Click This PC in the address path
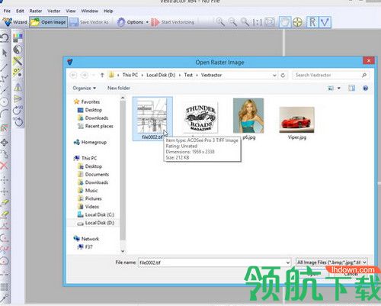This screenshot has width=381, height=306. pos(130,75)
